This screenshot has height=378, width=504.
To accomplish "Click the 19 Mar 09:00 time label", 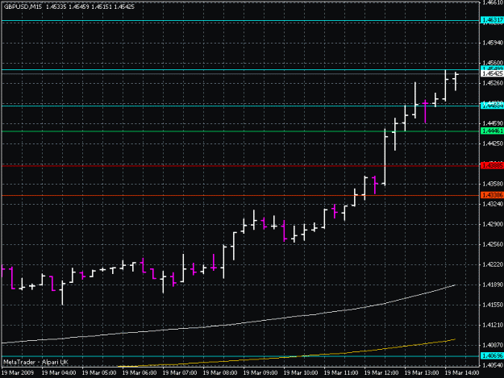I will click(260, 373).
